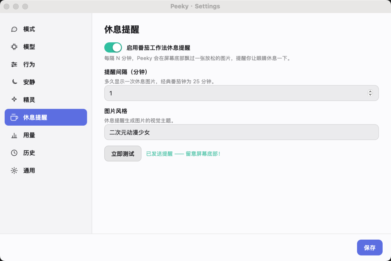The height and width of the screenshot is (261, 391).
Task: Switch to the 安静 settings page
Action: [46, 82]
